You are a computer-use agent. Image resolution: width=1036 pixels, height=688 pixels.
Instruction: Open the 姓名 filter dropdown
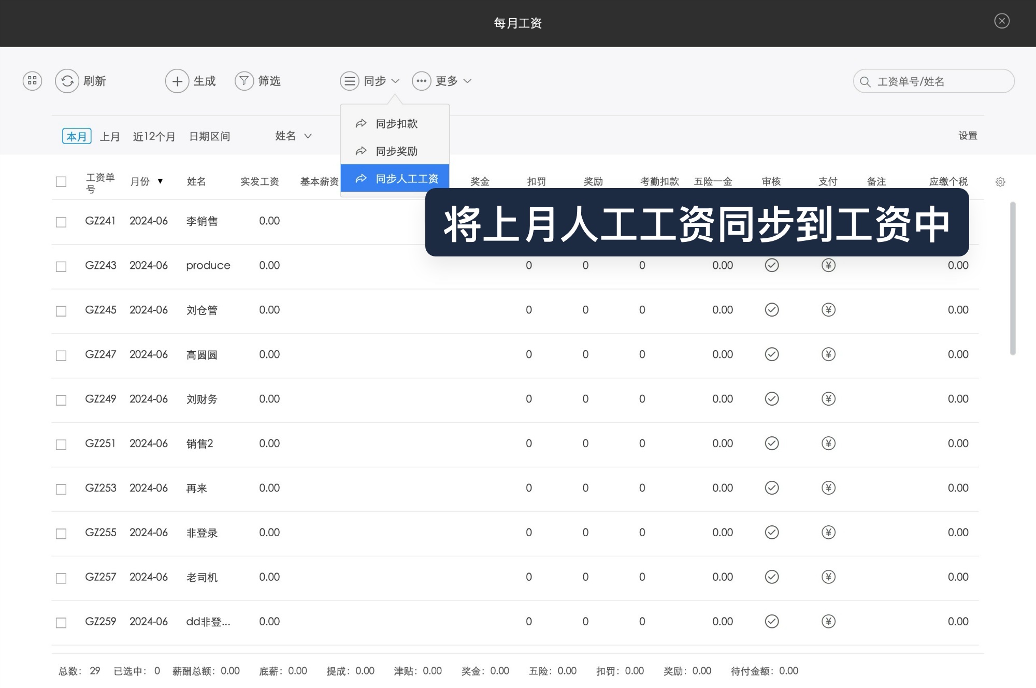(293, 136)
